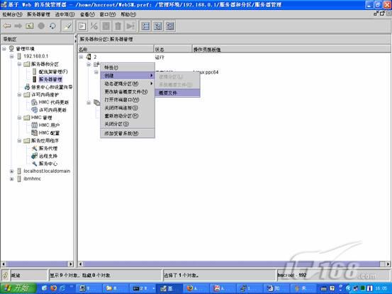Screen dimensions: 392x294
Task: Click the navigation pane horizontal scrollbar
Action: (x=37, y=264)
